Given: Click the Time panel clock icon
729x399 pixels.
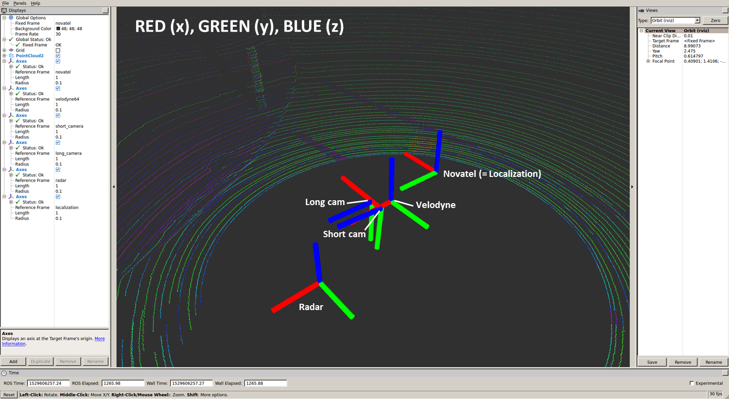Looking at the screenshot, I should click(4, 373).
